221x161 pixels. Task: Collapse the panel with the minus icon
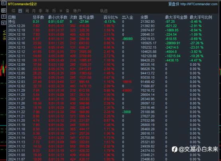tap(3, 3)
